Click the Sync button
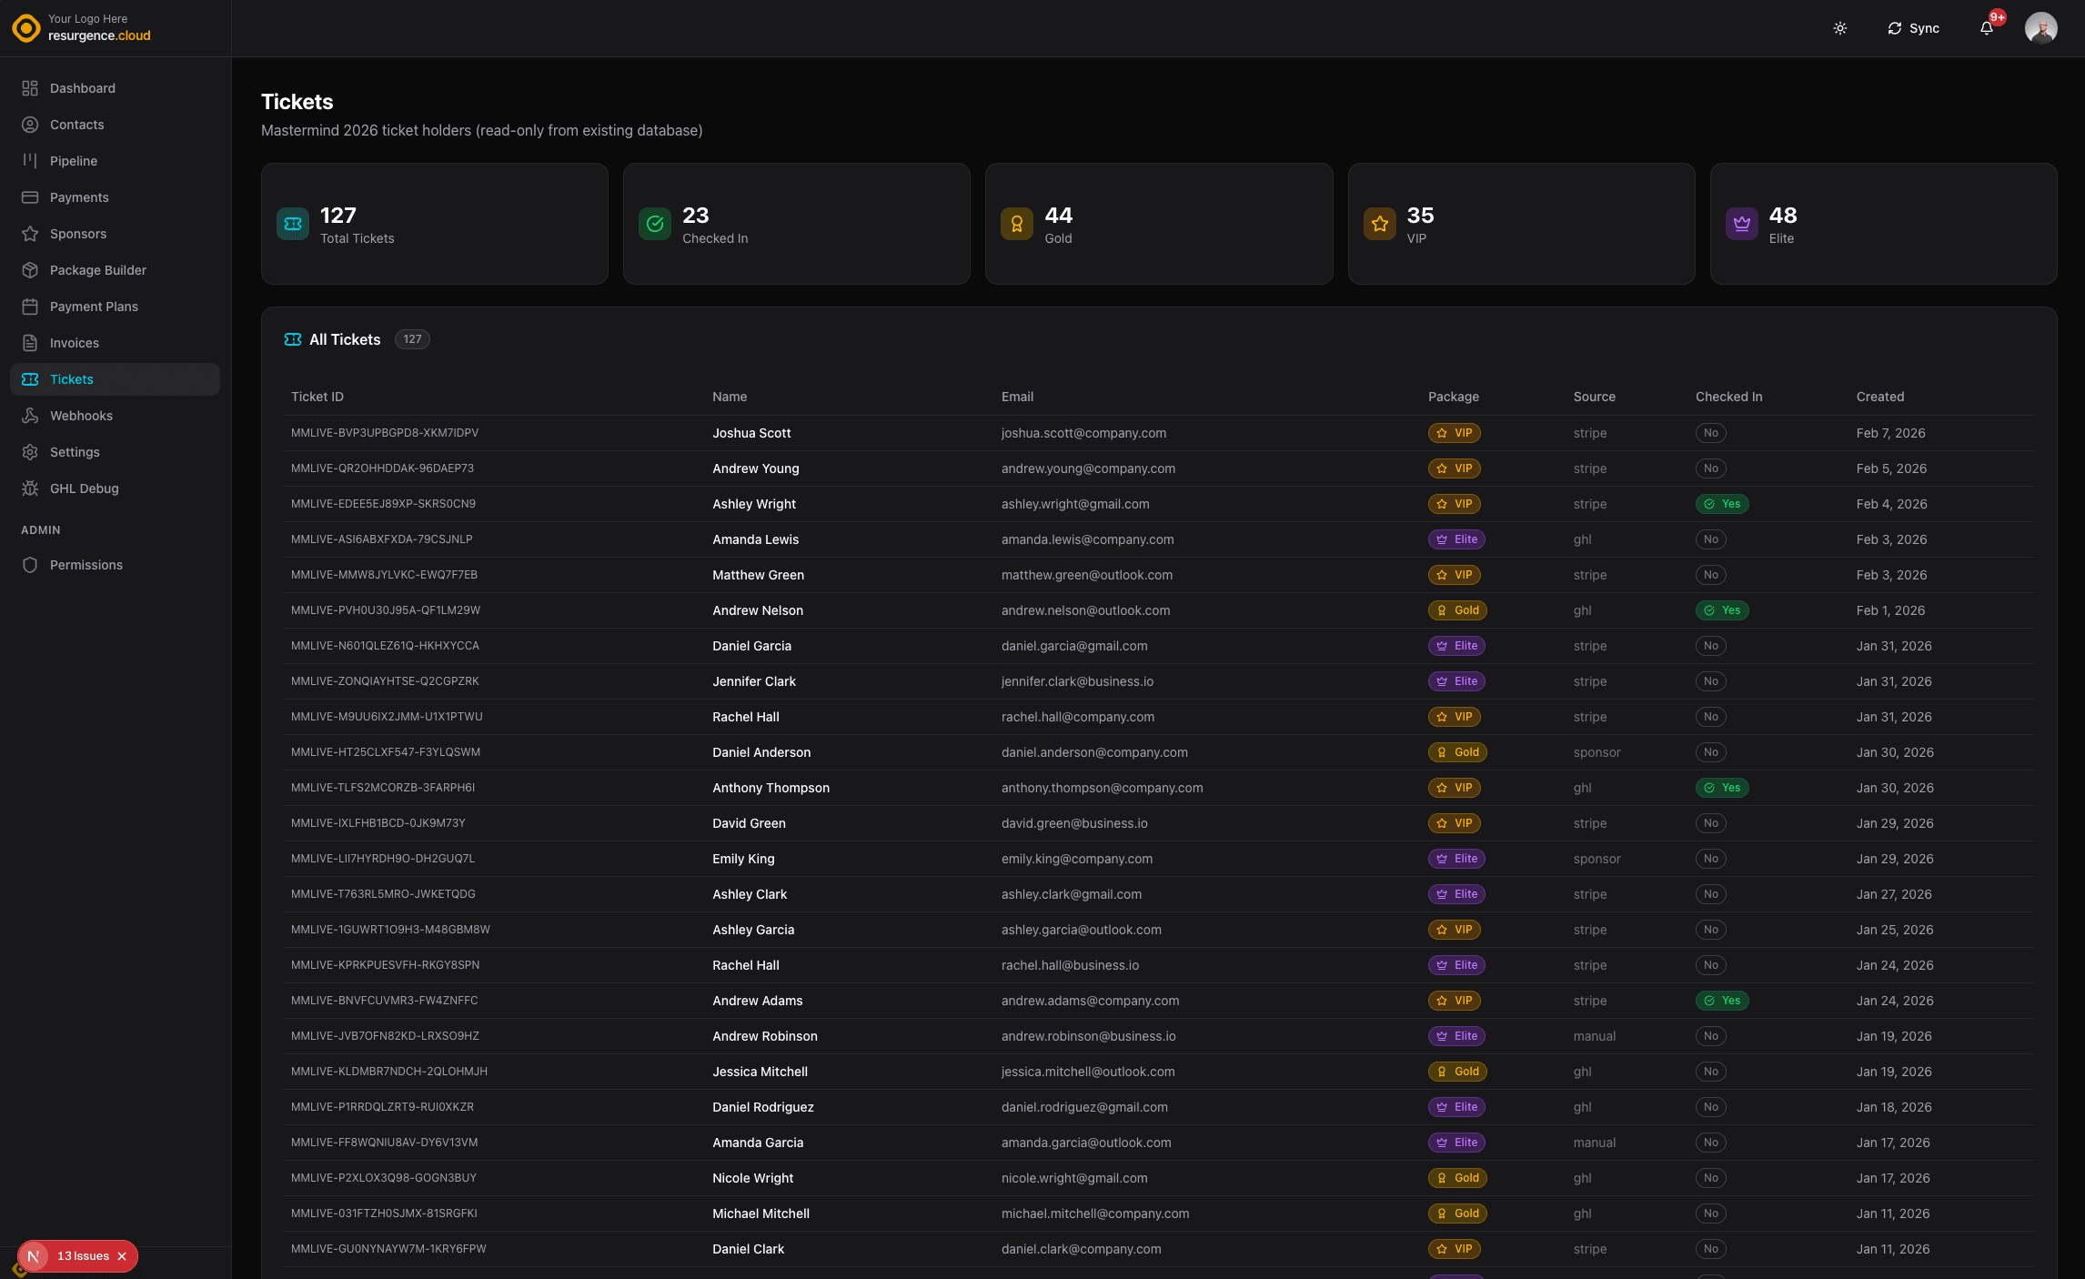The height and width of the screenshot is (1279, 2085). pos(1913,28)
